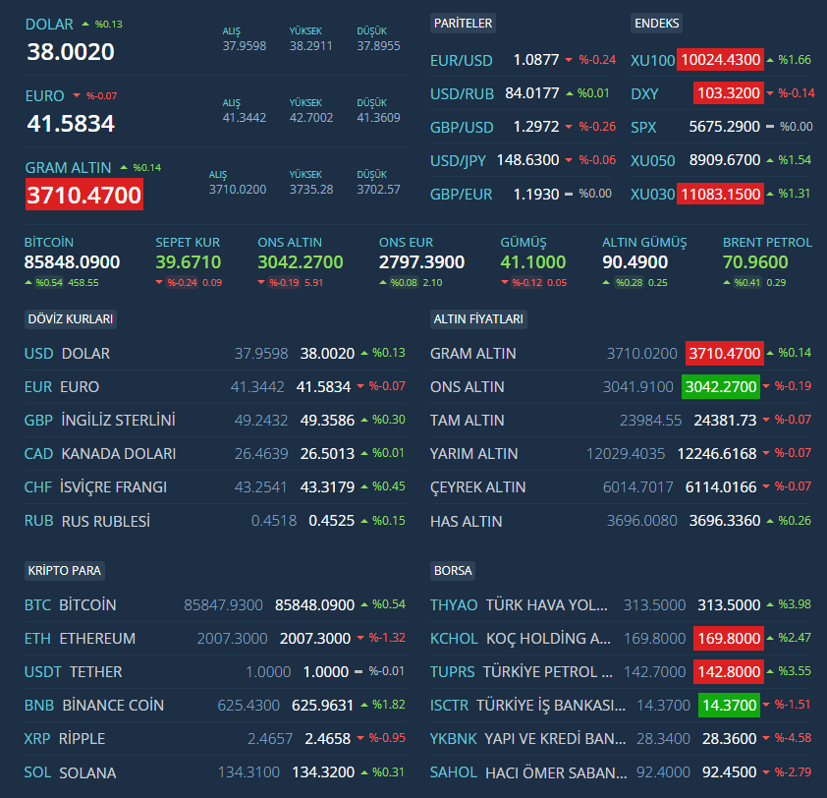
Task: Select the BORSA section header
Action: (x=453, y=570)
